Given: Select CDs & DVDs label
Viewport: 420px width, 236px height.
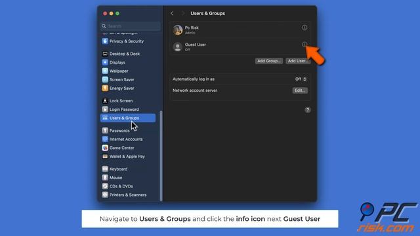Looking at the screenshot, I should [x=121, y=186].
